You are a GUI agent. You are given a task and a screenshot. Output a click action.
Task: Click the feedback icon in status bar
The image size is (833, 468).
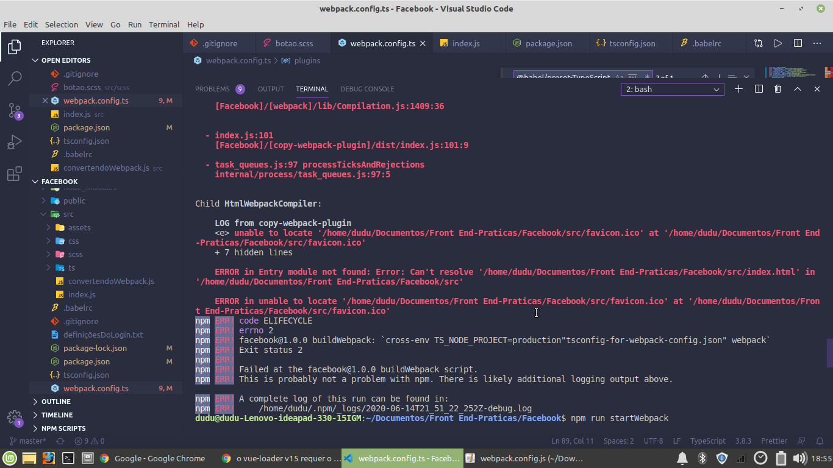(x=802, y=441)
